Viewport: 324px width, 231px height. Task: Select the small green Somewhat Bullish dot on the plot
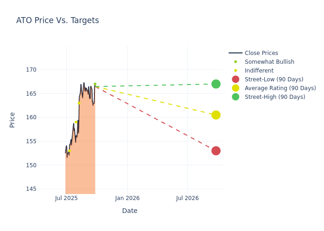click(95, 84)
